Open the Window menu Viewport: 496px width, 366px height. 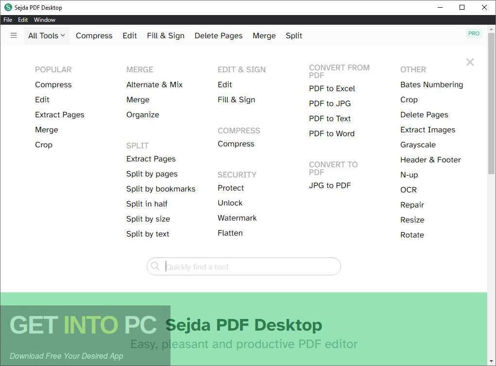pyautogui.click(x=45, y=20)
